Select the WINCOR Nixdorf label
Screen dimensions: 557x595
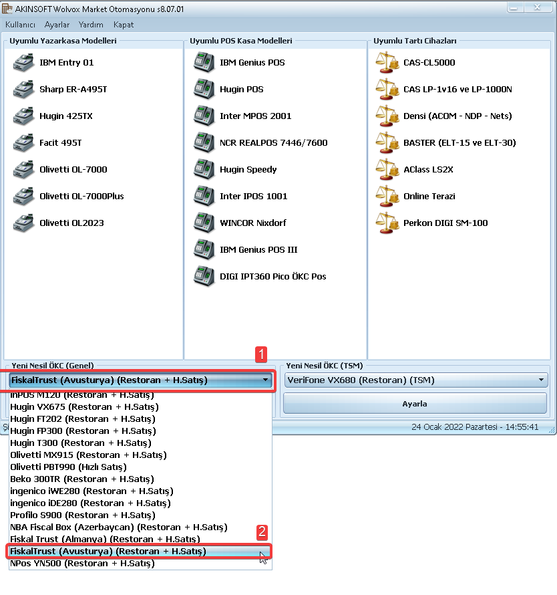coord(253,223)
